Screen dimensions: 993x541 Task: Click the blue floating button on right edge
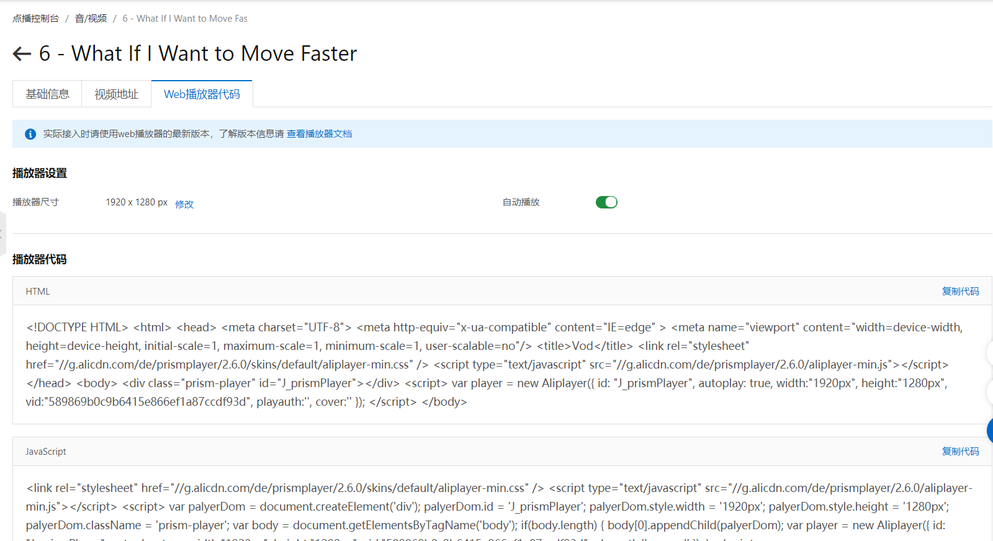tap(990, 430)
